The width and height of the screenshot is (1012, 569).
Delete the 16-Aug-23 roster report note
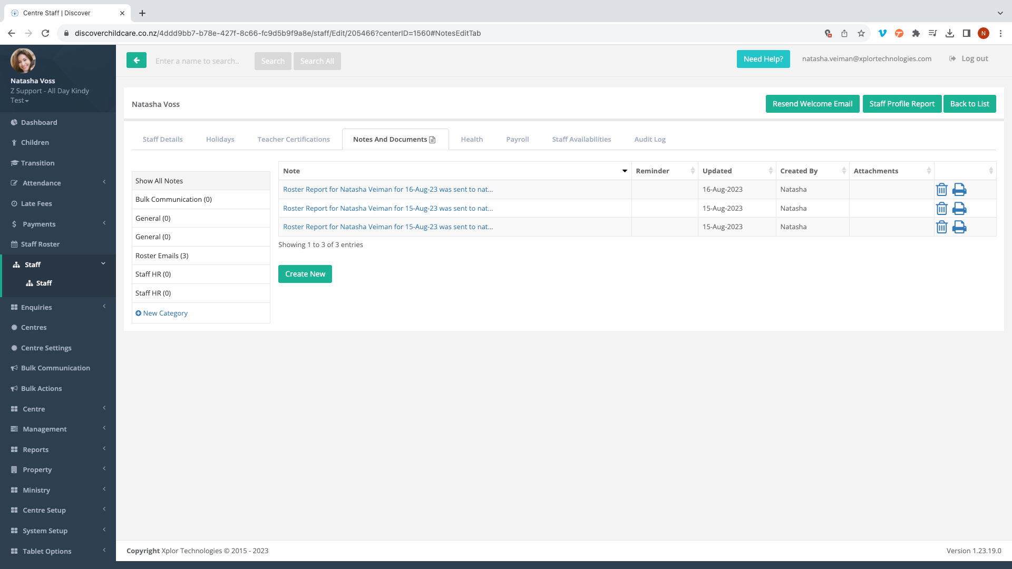coord(941,190)
